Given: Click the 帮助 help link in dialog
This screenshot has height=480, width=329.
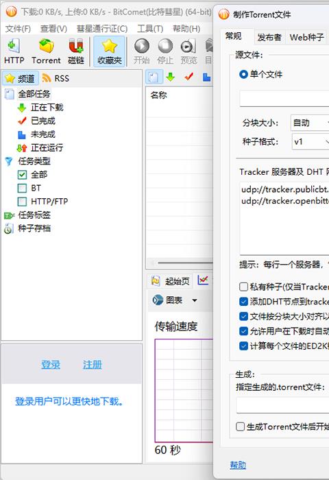Looking at the screenshot, I should coord(238,465).
